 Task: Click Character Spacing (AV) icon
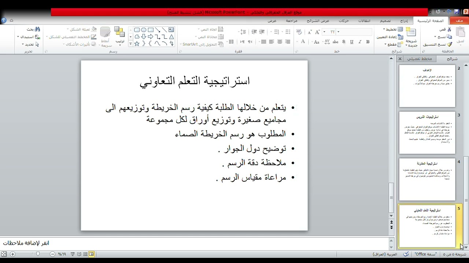(x=327, y=42)
